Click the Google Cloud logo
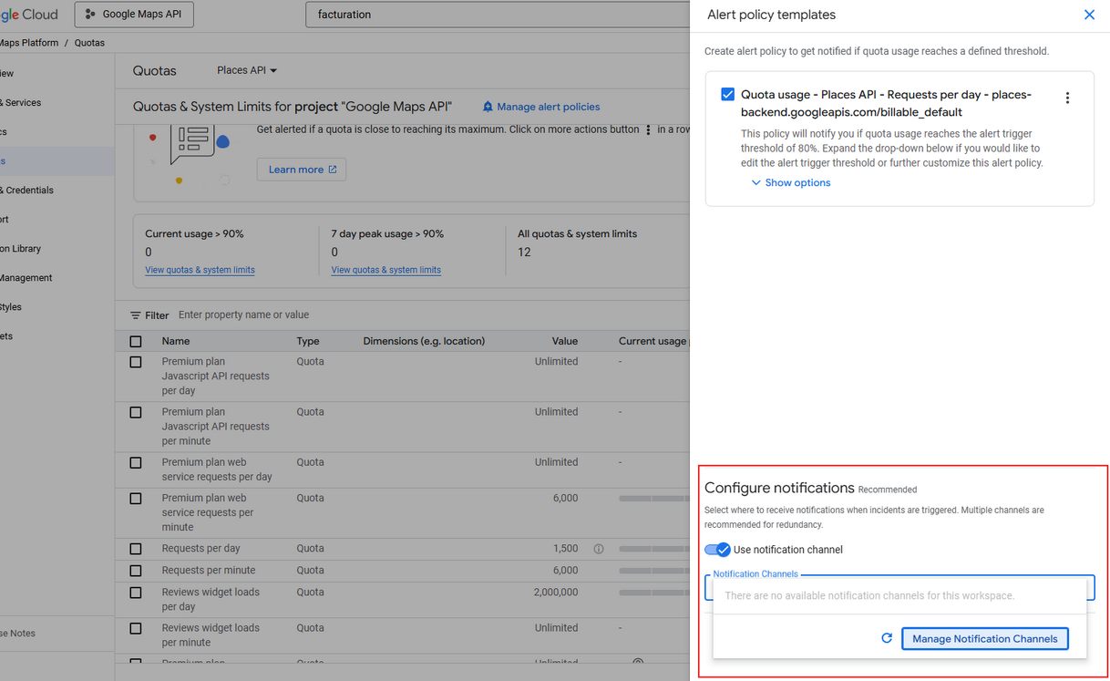The width and height of the screenshot is (1110, 681). (29, 15)
